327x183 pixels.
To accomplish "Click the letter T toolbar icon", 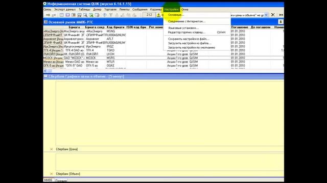I will pos(111,15).
